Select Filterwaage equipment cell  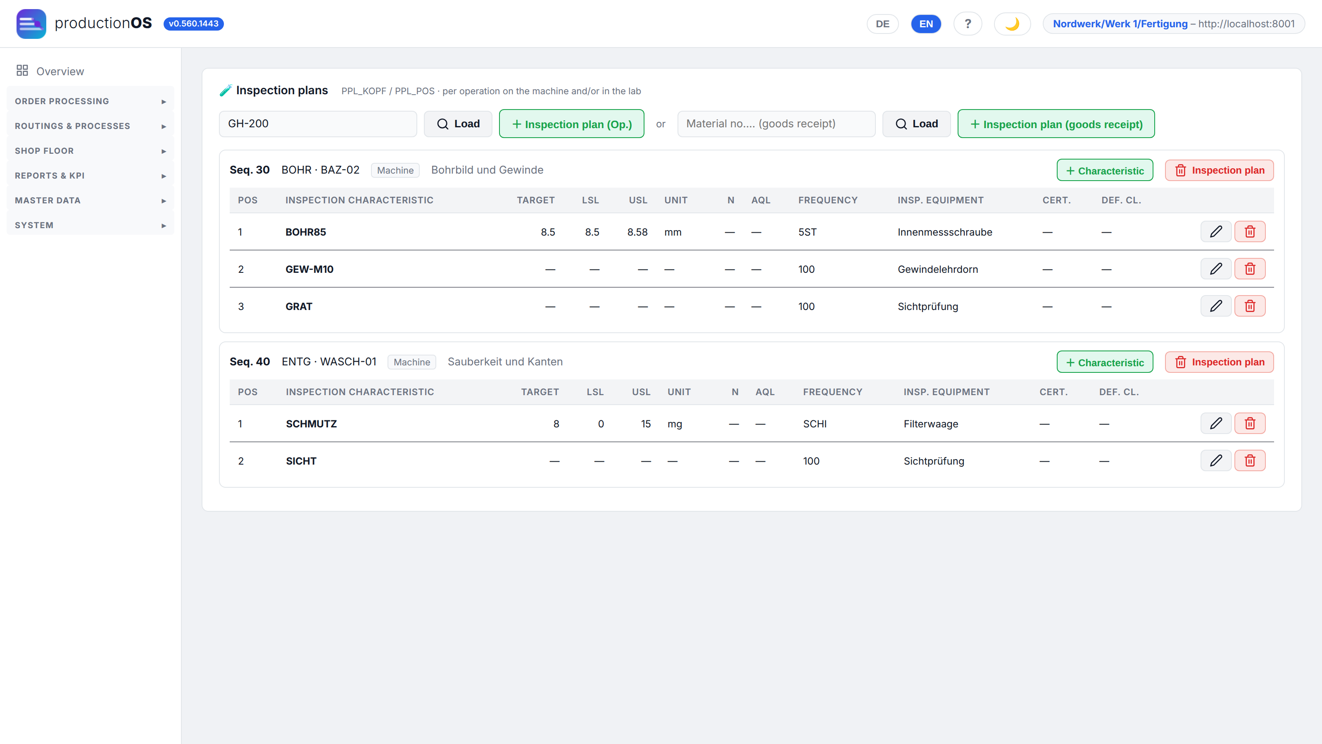pyautogui.click(x=930, y=424)
